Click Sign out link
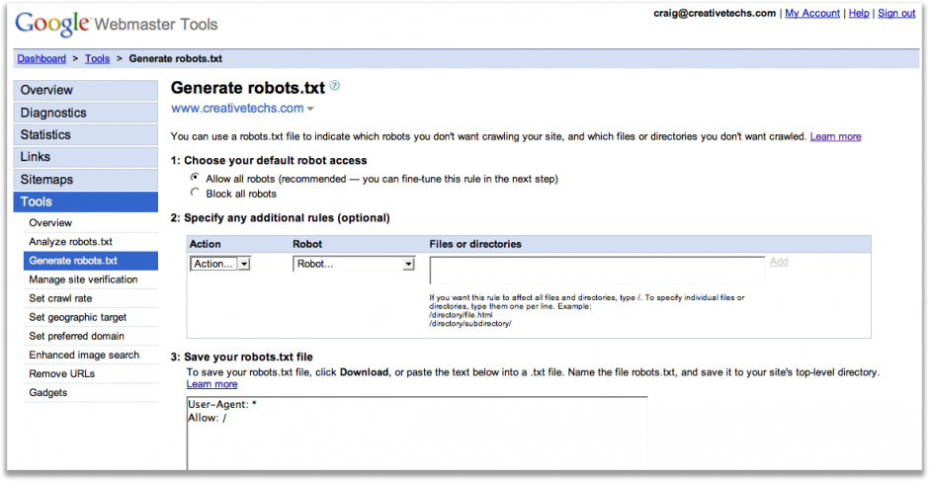This screenshot has height=481, width=929. 896,13
